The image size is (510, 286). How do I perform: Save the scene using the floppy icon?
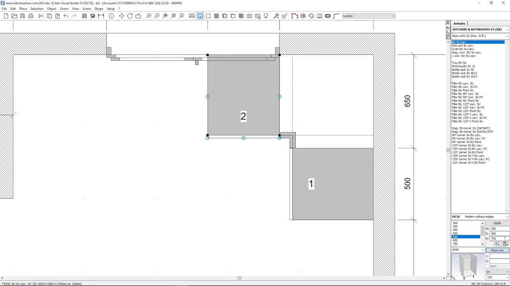pos(23,16)
